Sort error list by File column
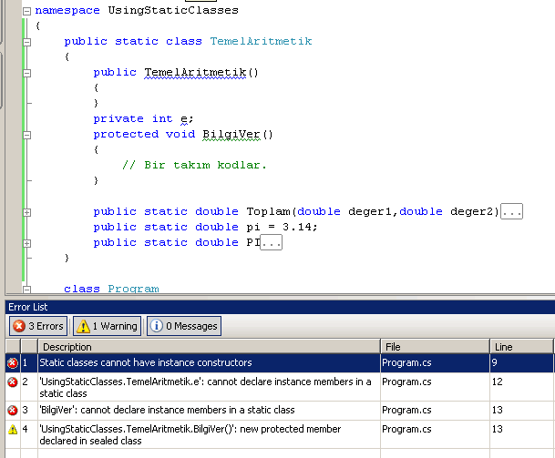555x458 pixels. tap(434, 347)
